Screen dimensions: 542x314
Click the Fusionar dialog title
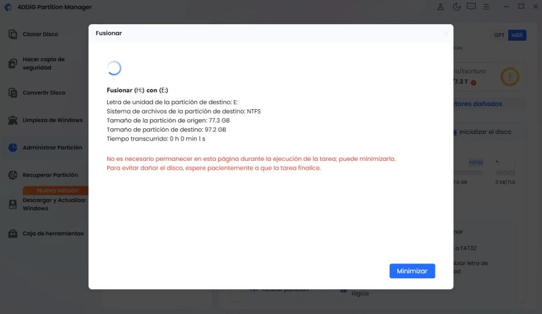pyautogui.click(x=108, y=33)
